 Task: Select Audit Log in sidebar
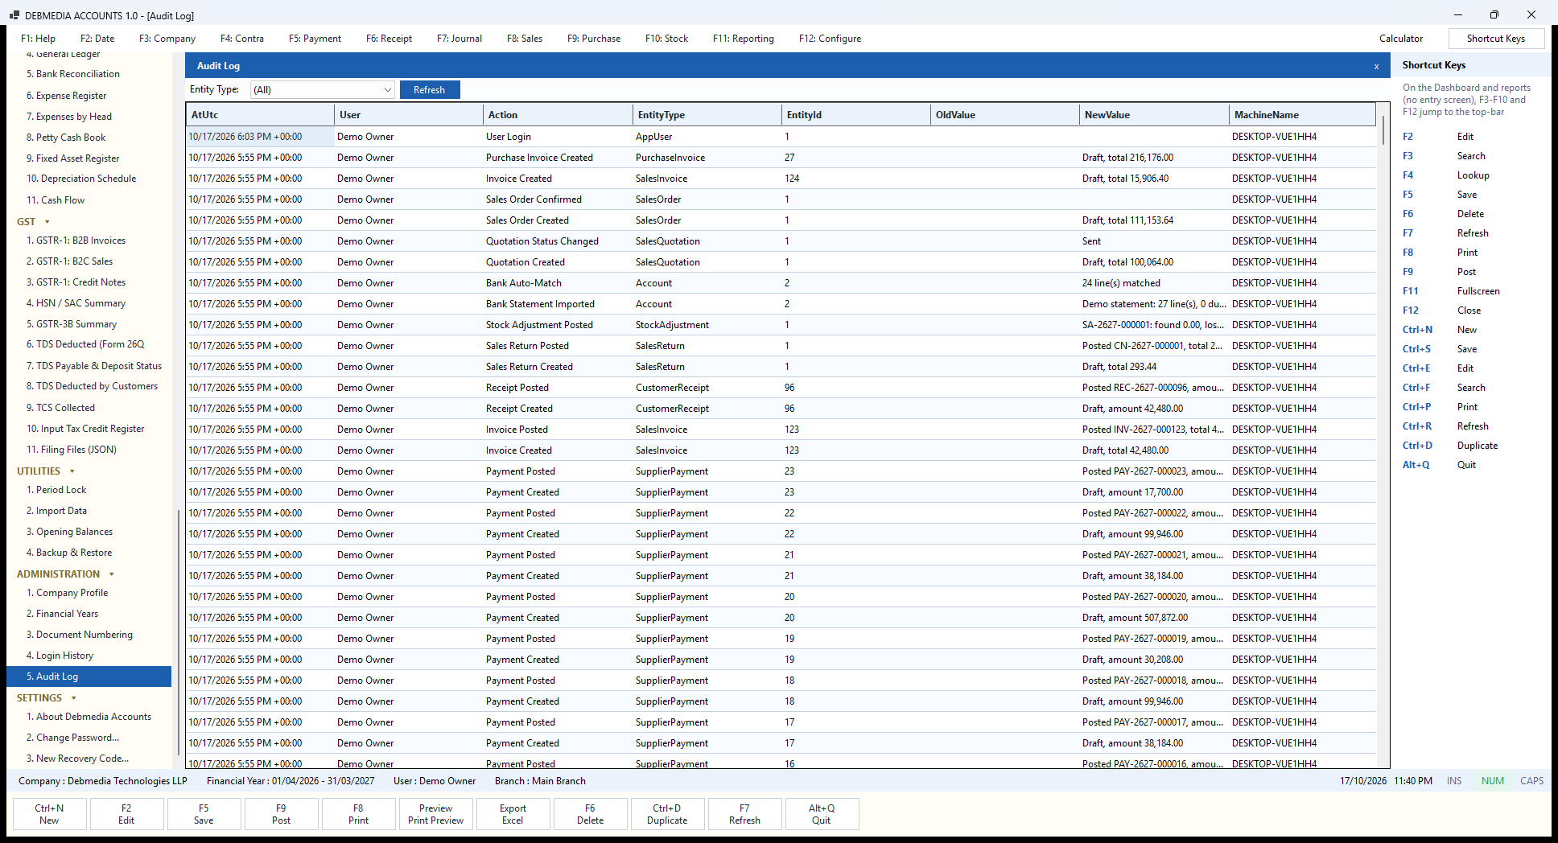[89, 676]
